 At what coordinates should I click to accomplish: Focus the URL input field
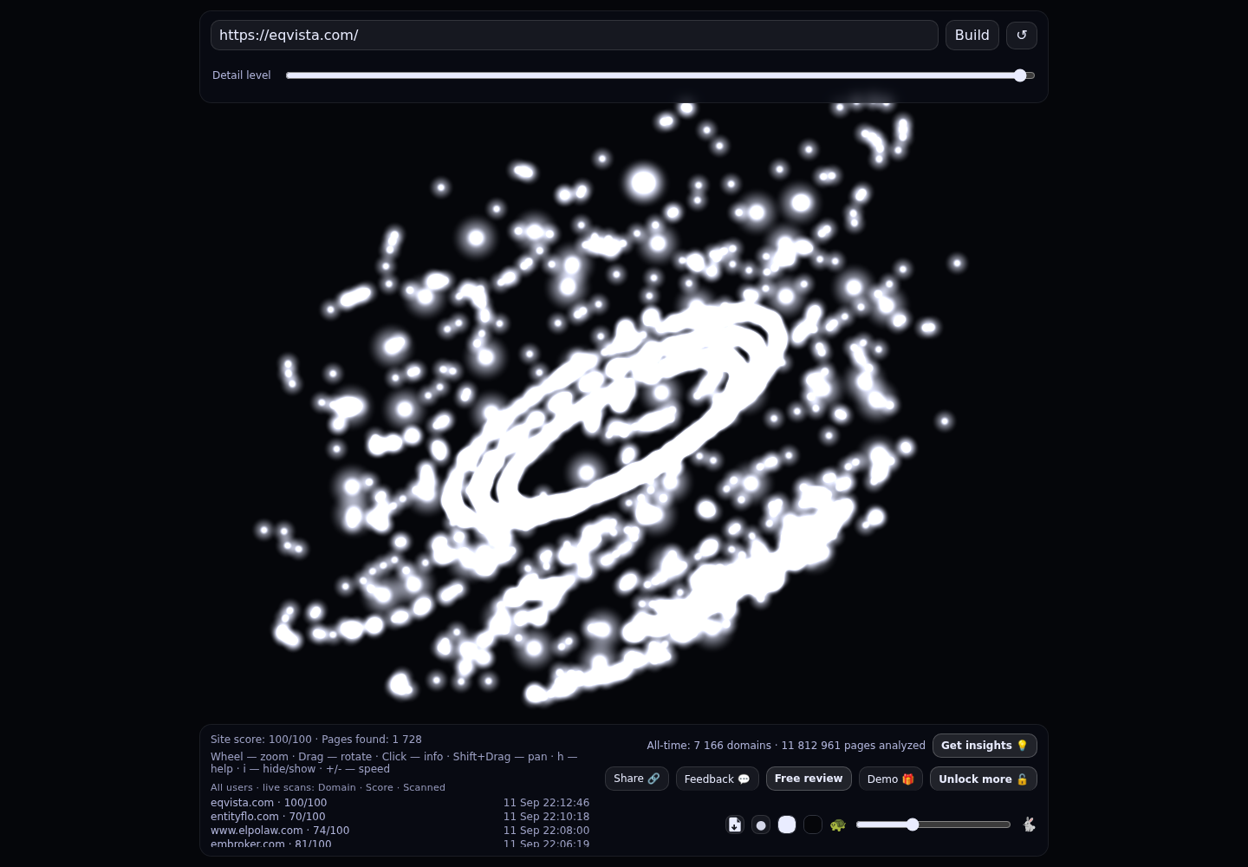click(575, 36)
